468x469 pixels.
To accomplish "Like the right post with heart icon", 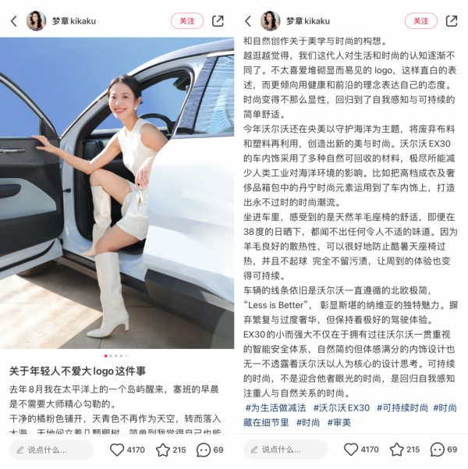I will pyautogui.click(x=351, y=449).
